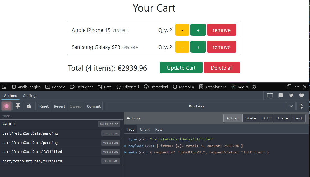The width and height of the screenshot is (310, 177).
Task: Show more devtools tabs with the chevron
Action: click(254, 87)
